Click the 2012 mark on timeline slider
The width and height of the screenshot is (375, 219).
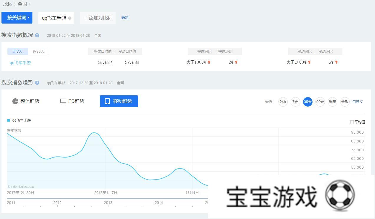tap(57, 203)
